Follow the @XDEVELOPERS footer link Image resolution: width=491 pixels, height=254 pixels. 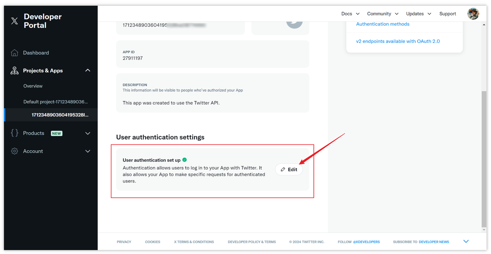click(366, 242)
